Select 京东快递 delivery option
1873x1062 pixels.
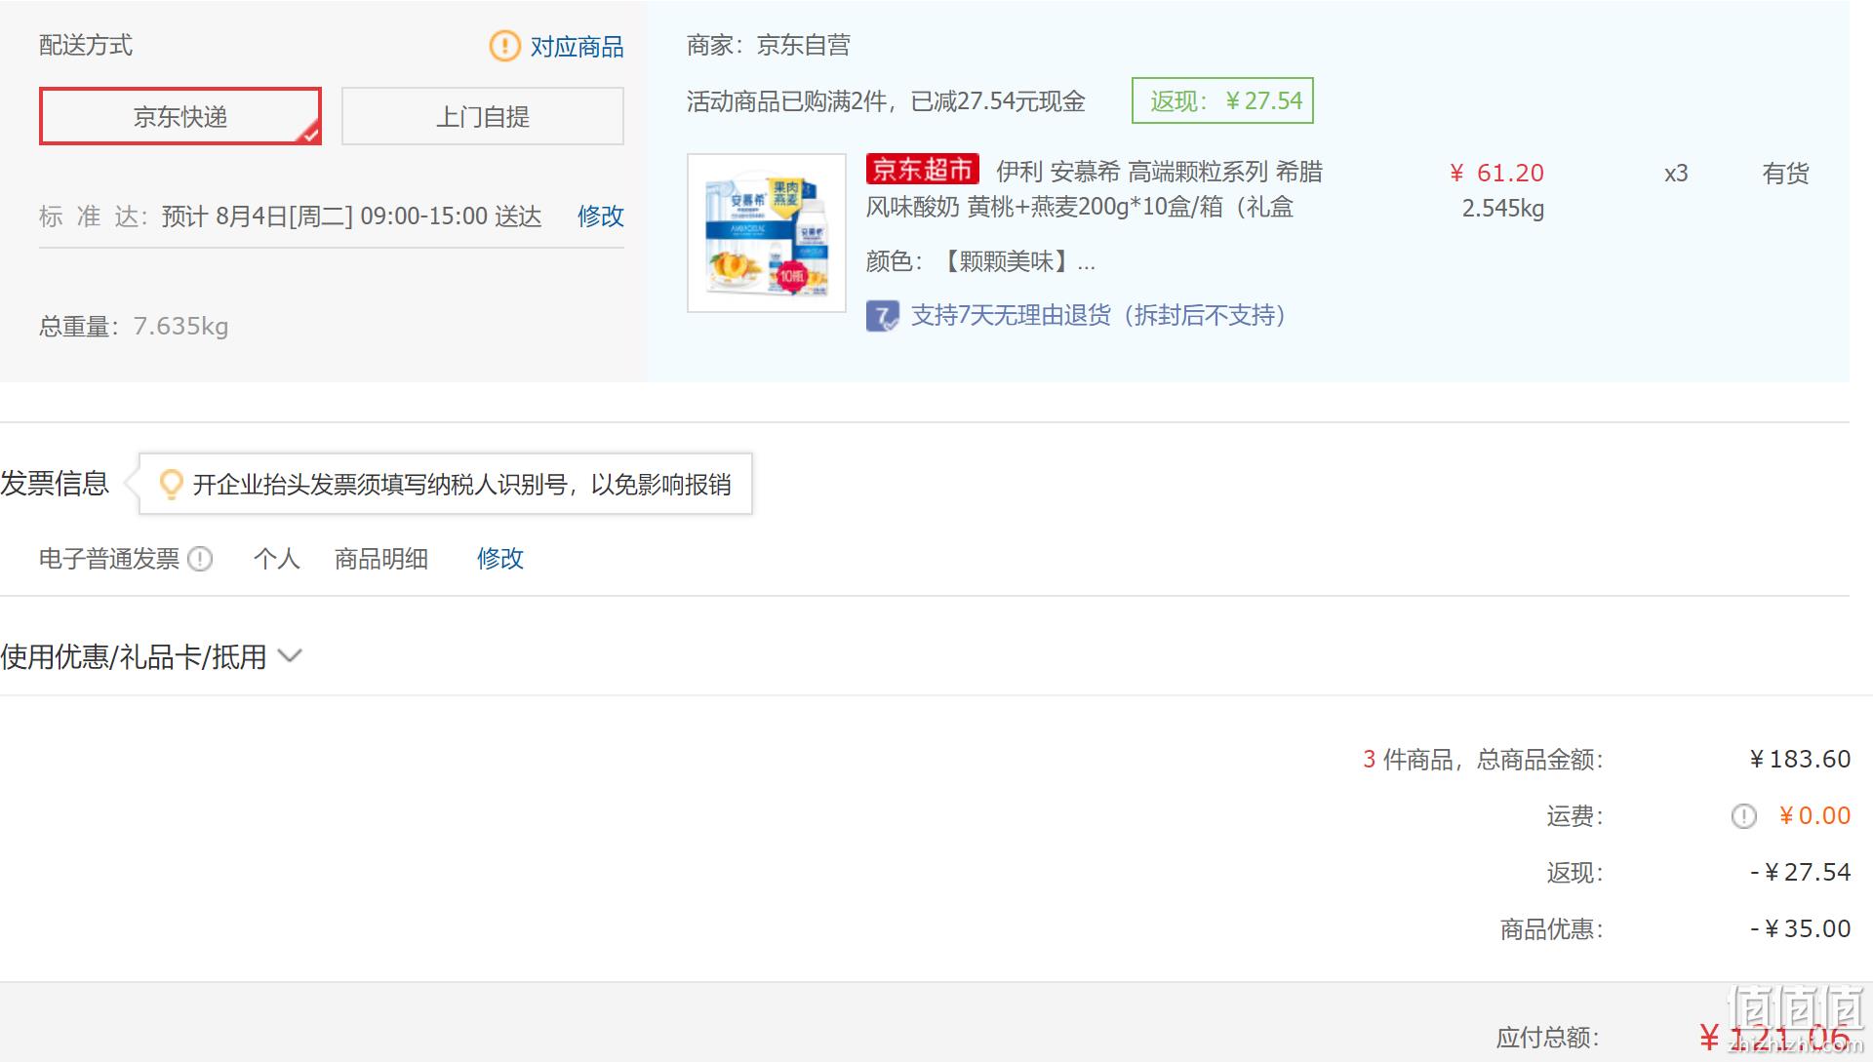coord(180,116)
